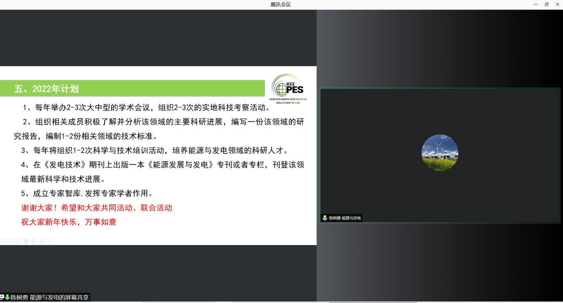The width and height of the screenshot is (563, 303).
Task: Click line 2、组织相关成员积极了解并分析
Action: click(163, 122)
